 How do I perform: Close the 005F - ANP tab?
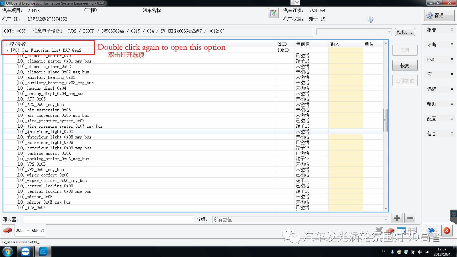42,230
